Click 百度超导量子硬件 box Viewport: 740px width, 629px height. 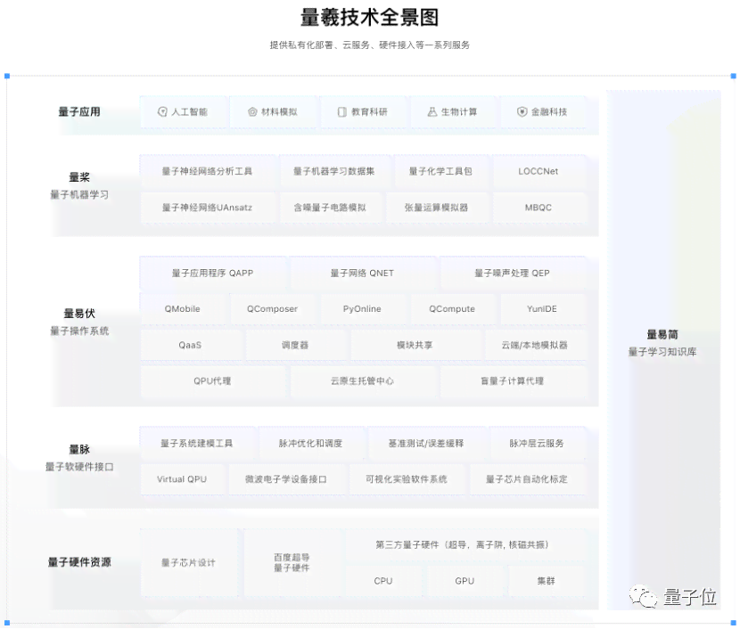292,562
